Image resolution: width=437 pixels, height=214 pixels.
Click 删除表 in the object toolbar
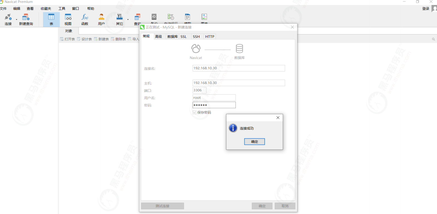[x=118, y=39]
